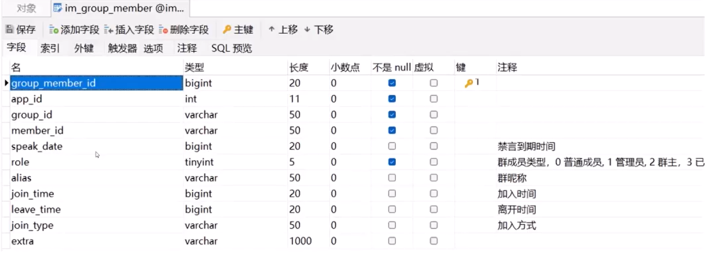Check Not Null for alias
The image size is (706, 257).
pos(392,178)
